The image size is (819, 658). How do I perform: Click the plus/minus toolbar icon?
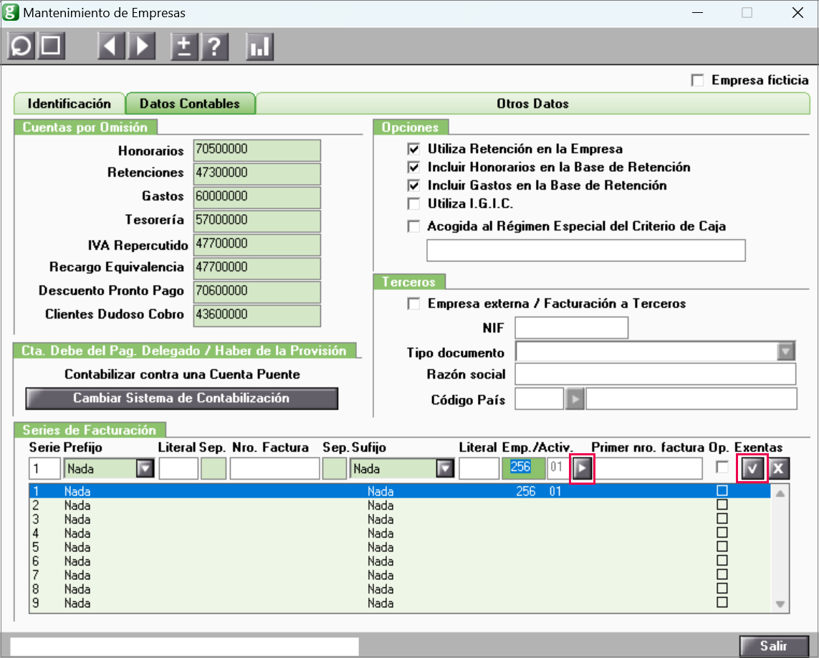pyautogui.click(x=184, y=47)
